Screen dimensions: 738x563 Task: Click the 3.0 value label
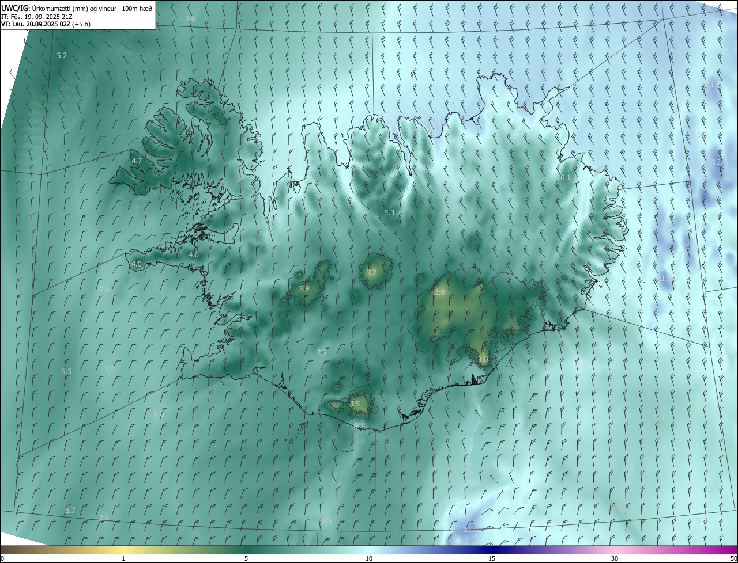click(483, 360)
